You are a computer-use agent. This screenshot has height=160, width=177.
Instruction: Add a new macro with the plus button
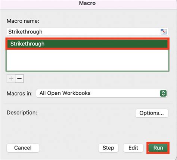[x=11, y=79]
